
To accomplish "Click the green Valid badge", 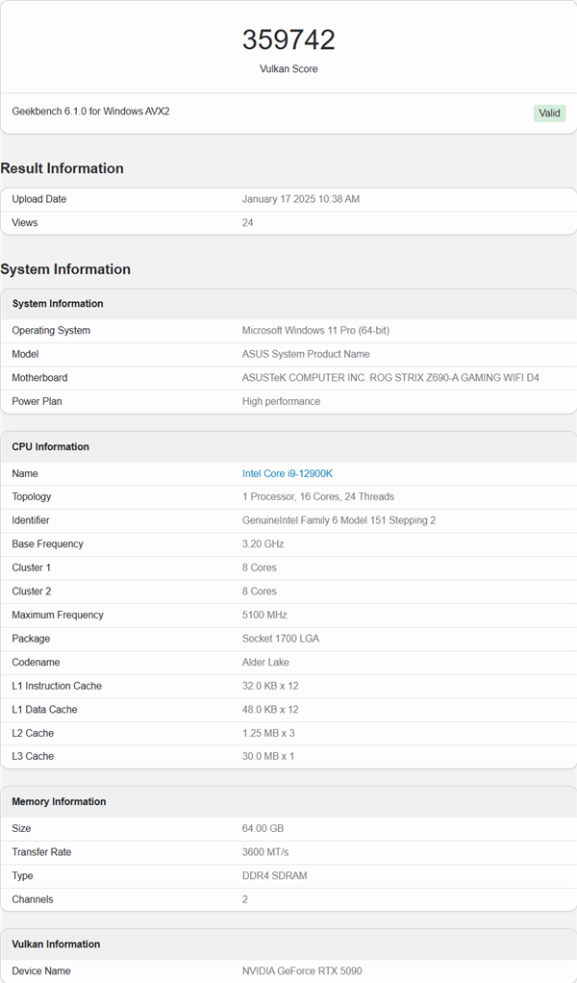I will [x=549, y=113].
